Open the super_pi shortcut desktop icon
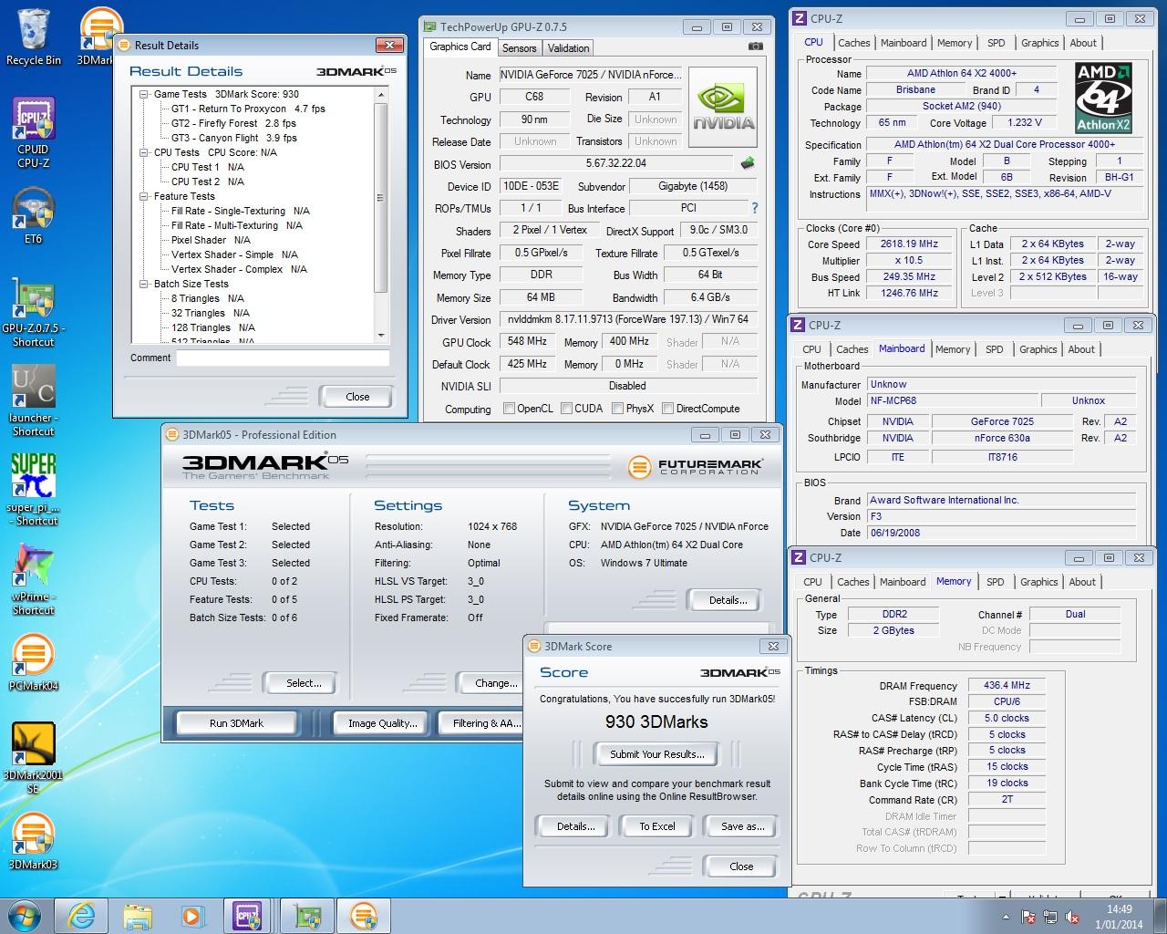The width and height of the screenshot is (1167, 934). coord(34,490)
